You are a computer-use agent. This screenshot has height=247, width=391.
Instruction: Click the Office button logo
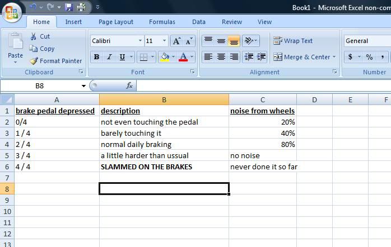tap(12, 11)
